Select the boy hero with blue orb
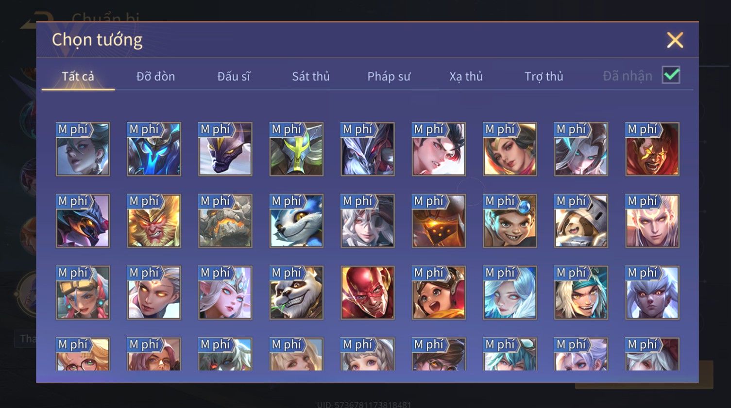731x408 pixels. 510,221
